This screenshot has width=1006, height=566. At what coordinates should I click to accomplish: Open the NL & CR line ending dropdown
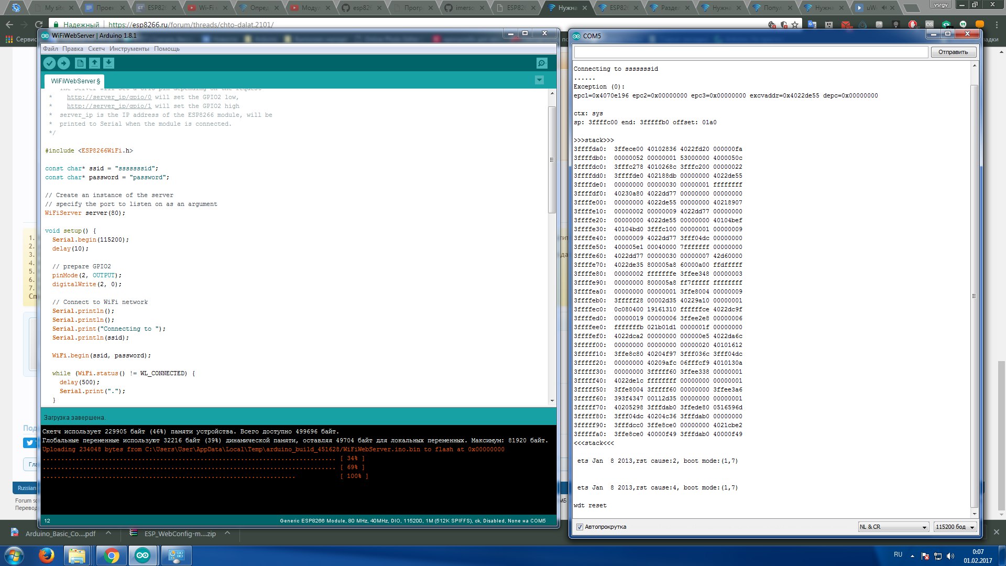point(893,527)
